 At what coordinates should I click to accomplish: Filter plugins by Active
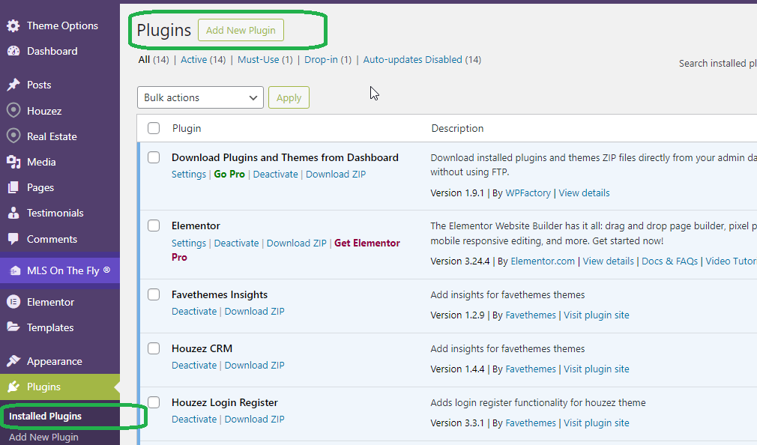point(193,59)
